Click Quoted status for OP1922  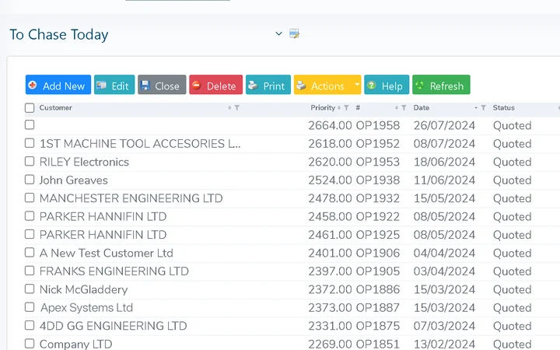point(512,216)
